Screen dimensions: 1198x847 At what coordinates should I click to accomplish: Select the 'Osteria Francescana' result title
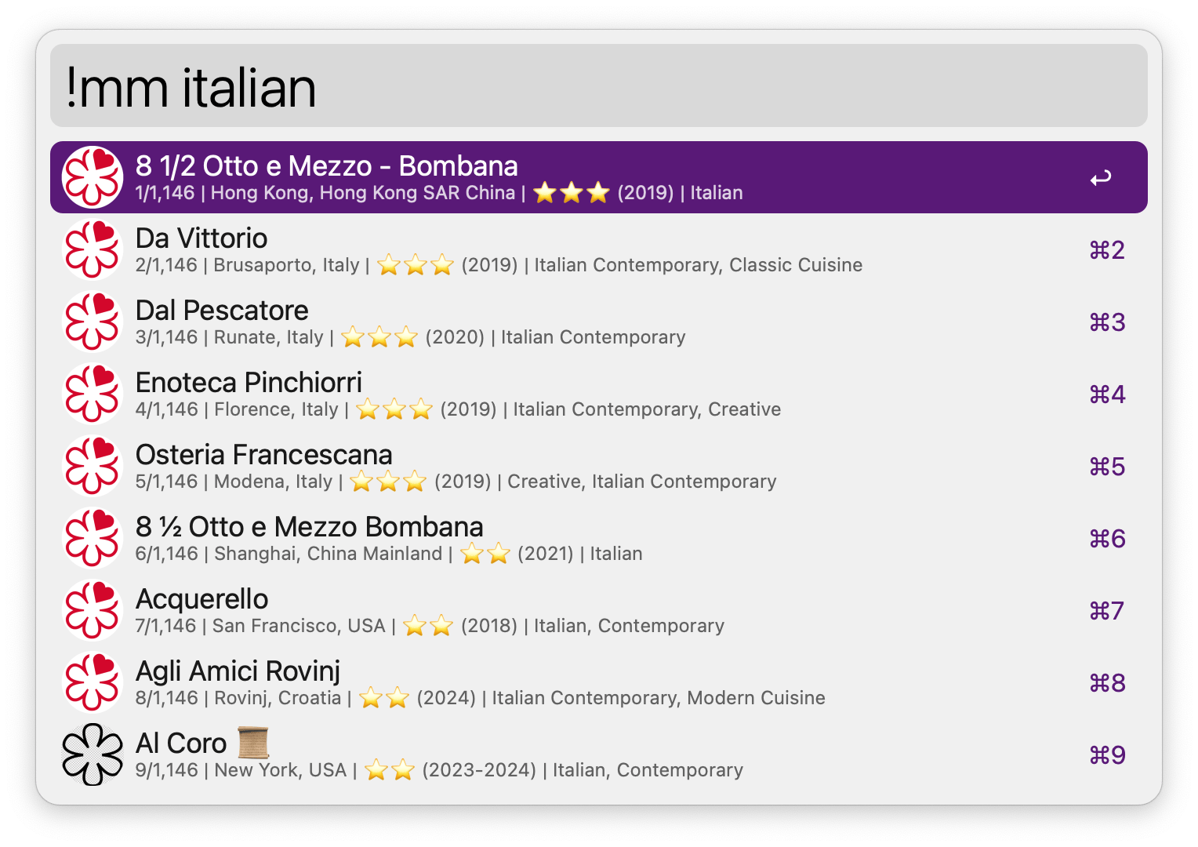point(263,455)
